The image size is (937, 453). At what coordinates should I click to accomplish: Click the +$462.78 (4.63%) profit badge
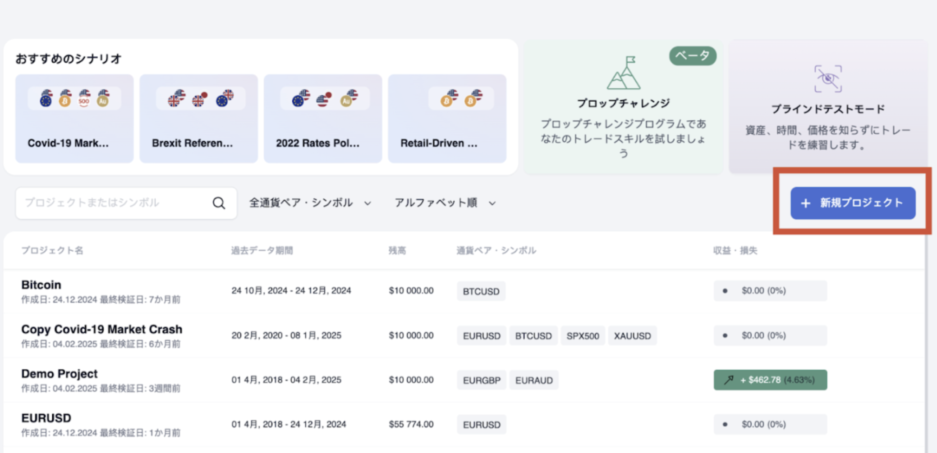click(x=770, y=380)
